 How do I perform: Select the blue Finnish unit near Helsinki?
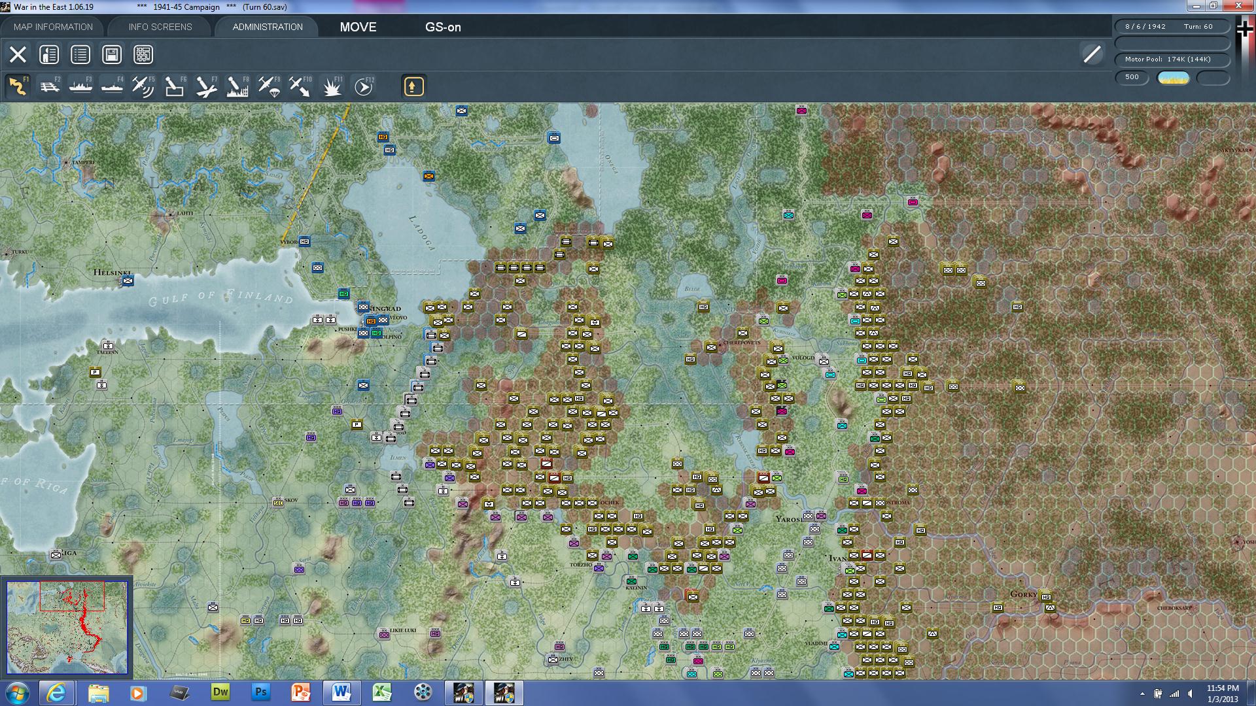click(128, 280)
